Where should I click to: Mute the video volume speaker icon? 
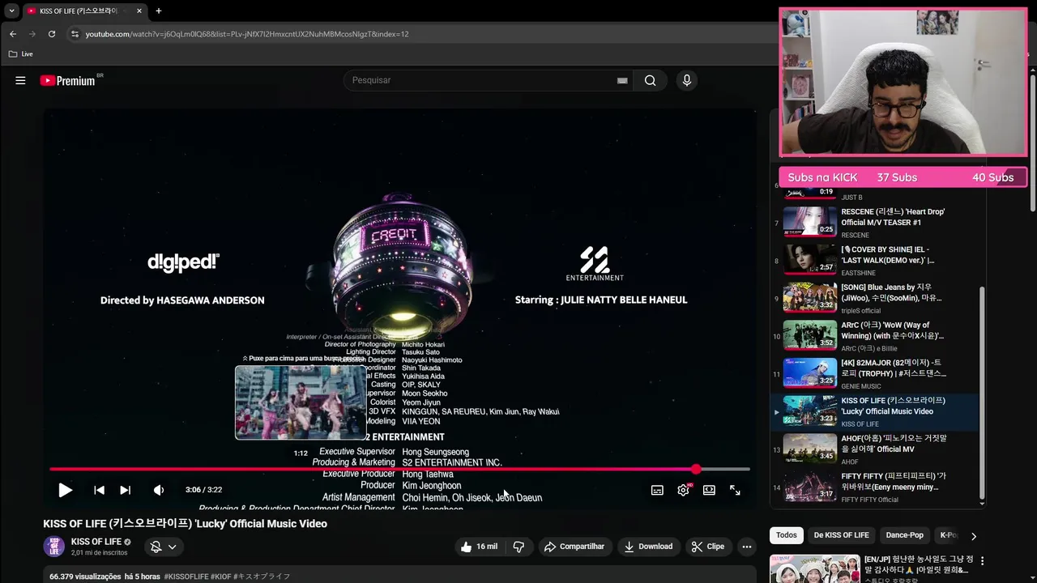tap(159, 490)
